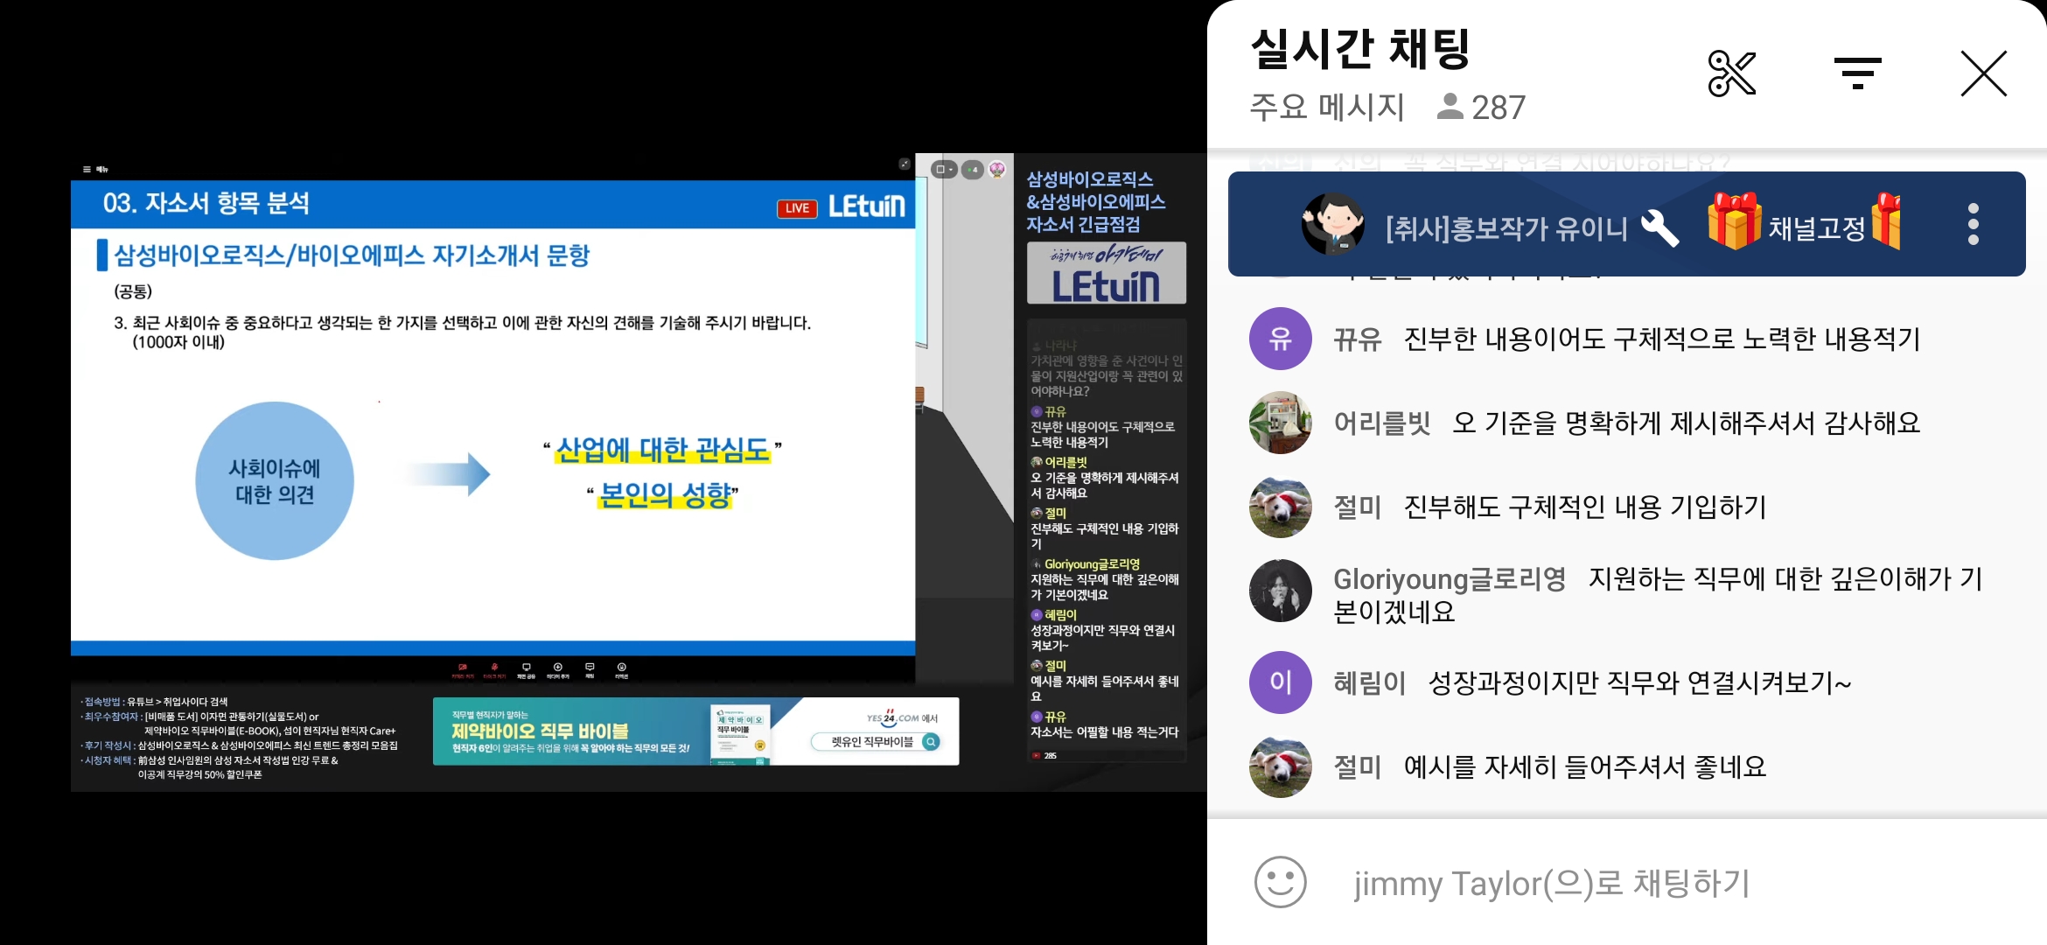Tap highlighted text 본인의 성향
The width and height of the screenshot is (2047, 945).
coord(665,495)
